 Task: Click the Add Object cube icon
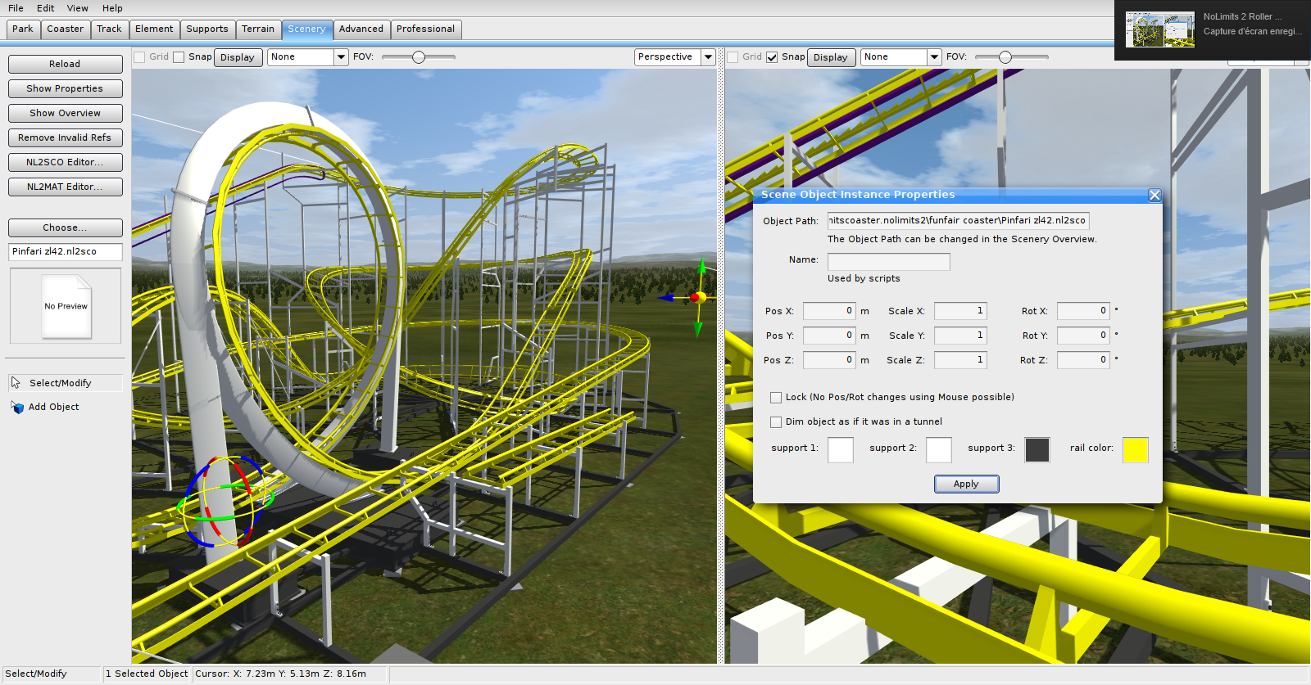pos(17,407)
